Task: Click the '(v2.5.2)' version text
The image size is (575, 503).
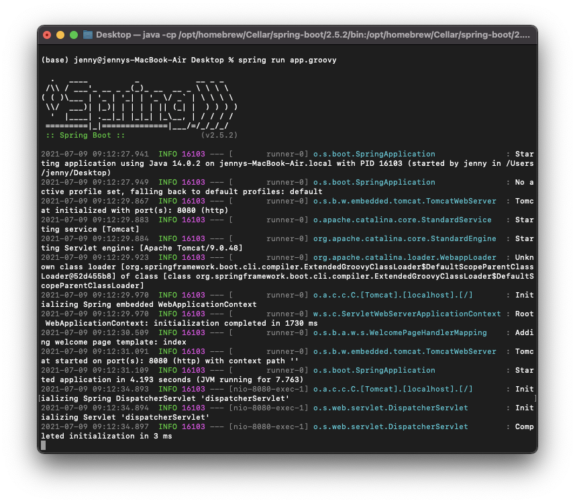Action: (x=219, y=135)
